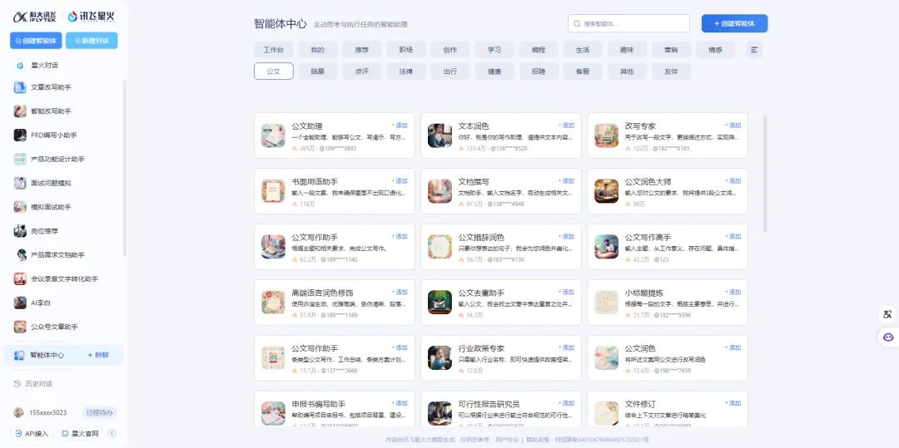
Task: Open the 友伴 category tab
Action: pyautogui.click(x=671, y=71)
